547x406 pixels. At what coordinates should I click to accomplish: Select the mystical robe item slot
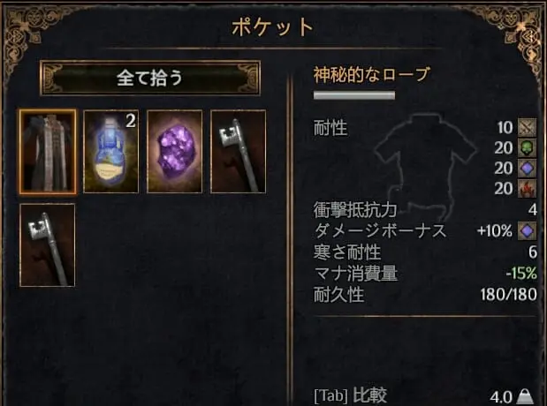coord(48,151)
